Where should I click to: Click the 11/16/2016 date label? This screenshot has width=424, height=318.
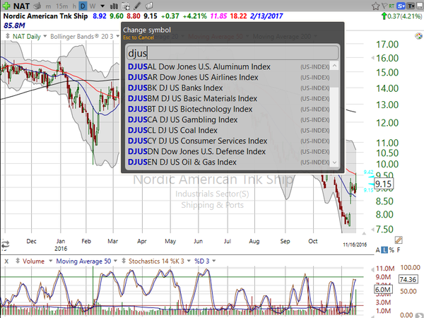355,245
